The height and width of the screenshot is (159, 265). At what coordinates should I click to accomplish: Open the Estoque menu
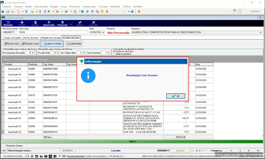pyautogui.click(x=54, y=7)
